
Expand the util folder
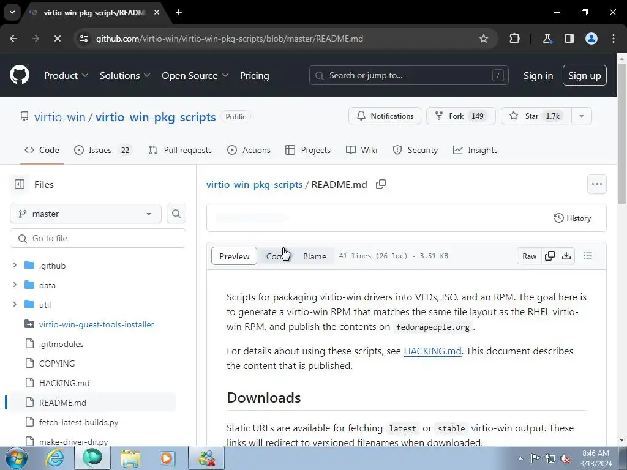(15, 304)
